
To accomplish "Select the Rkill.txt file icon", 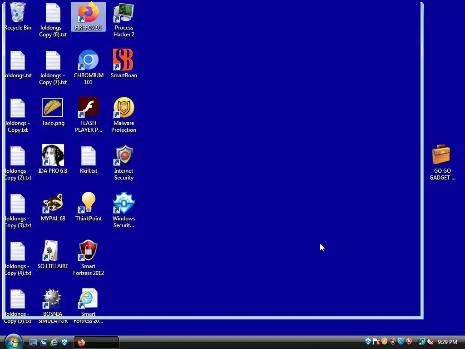I will pos(89,160).
